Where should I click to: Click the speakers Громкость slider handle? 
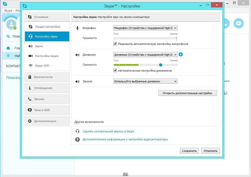161,65
